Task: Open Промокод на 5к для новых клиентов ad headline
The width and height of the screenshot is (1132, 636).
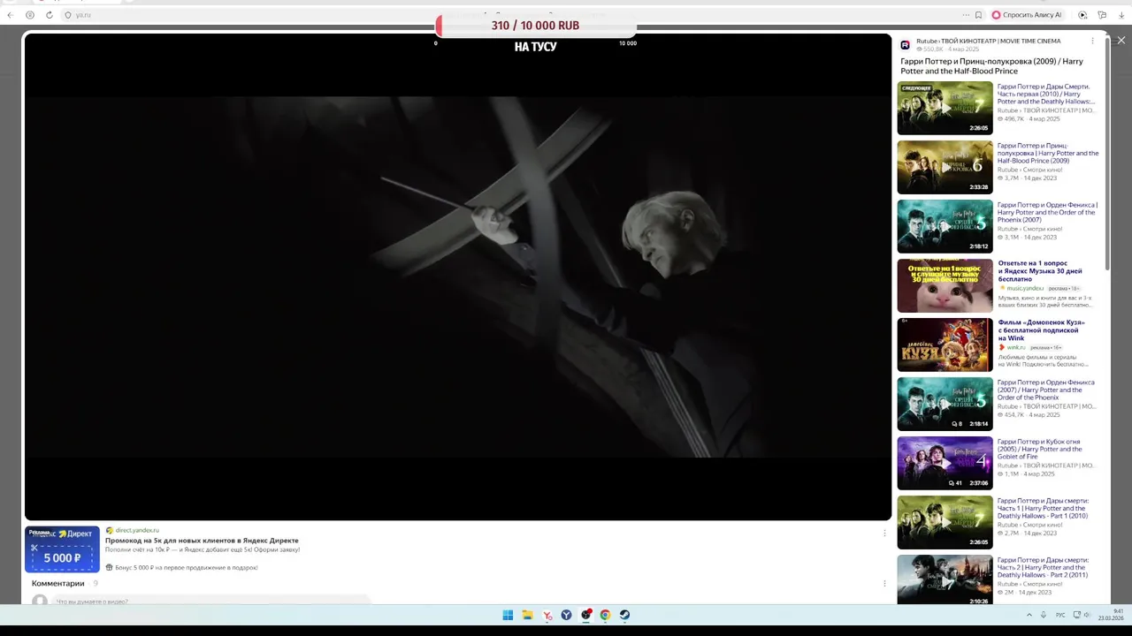Action: [202, 540]
